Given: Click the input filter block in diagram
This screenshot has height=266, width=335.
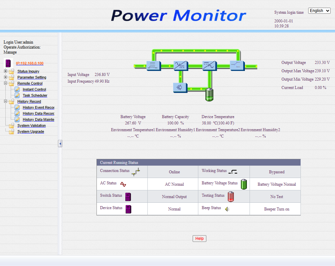Looking at the screenshot, I should (x=153, y=66).
